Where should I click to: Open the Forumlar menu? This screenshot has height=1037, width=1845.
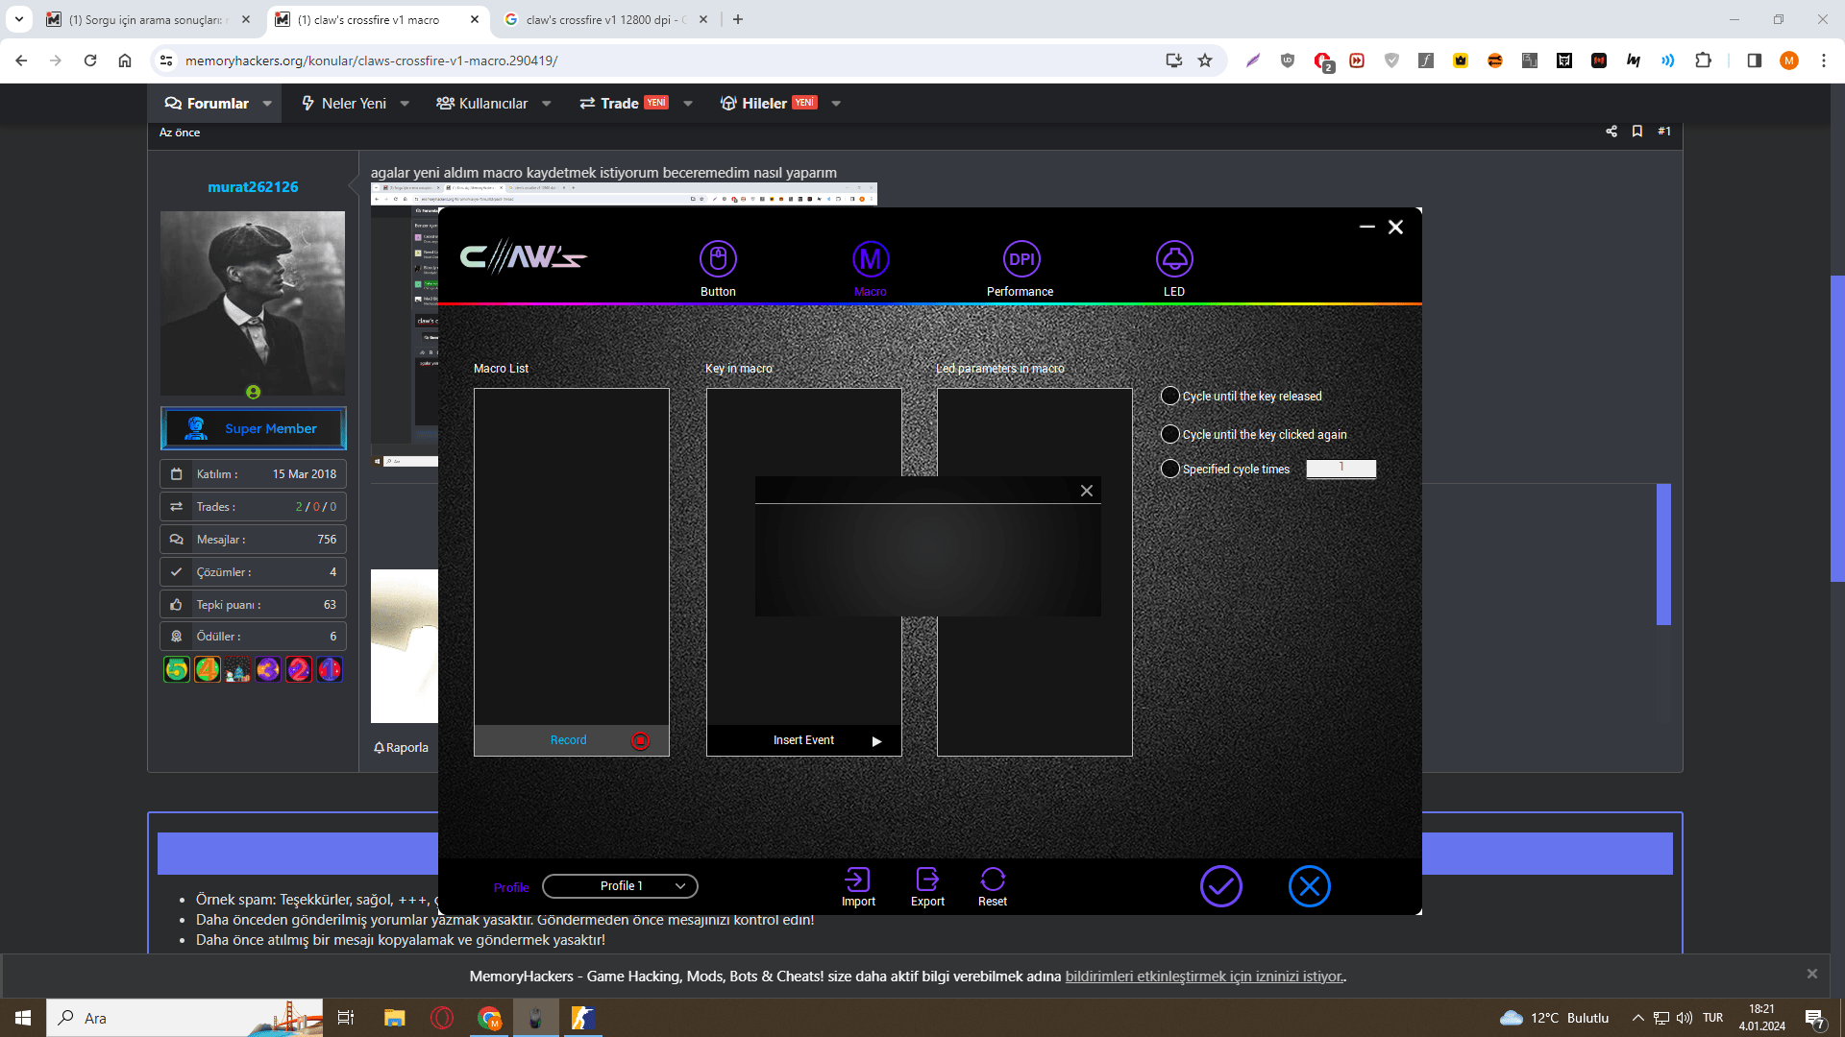(x=207, y=103)
